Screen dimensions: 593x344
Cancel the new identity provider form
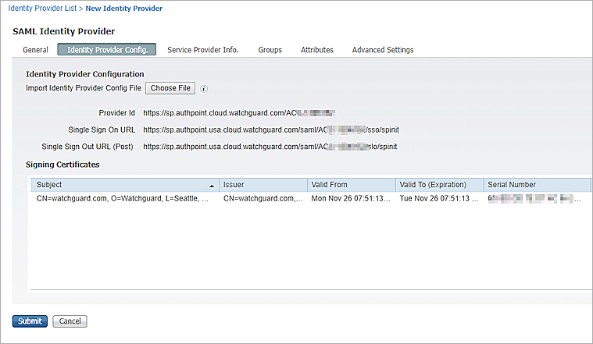click(x=70, y=321)
